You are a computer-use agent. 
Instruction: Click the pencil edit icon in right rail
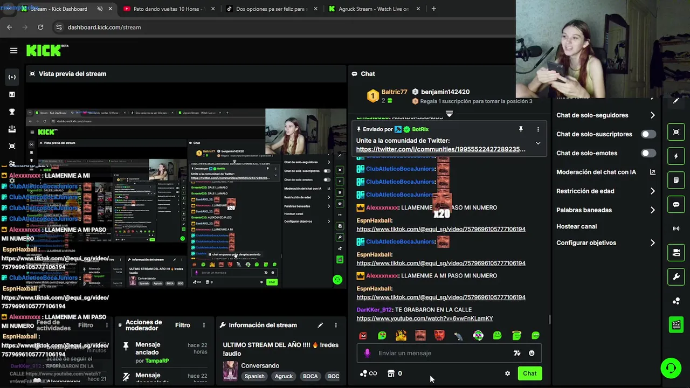point(676,100)
